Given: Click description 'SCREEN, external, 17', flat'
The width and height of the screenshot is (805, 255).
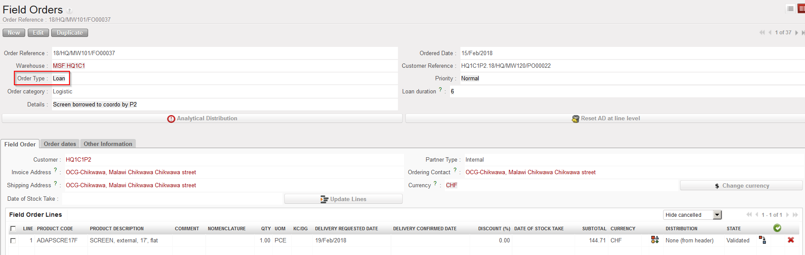Looking at the screenshot, I should (x=124, y=240).
